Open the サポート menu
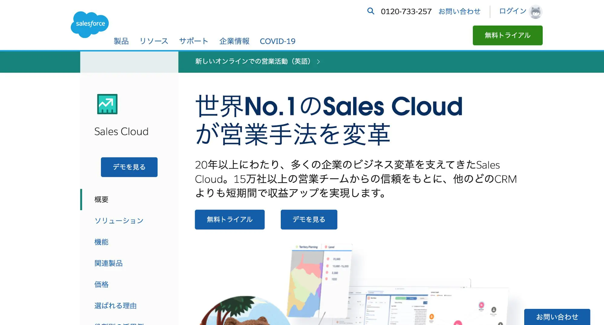 pos(194,41)
